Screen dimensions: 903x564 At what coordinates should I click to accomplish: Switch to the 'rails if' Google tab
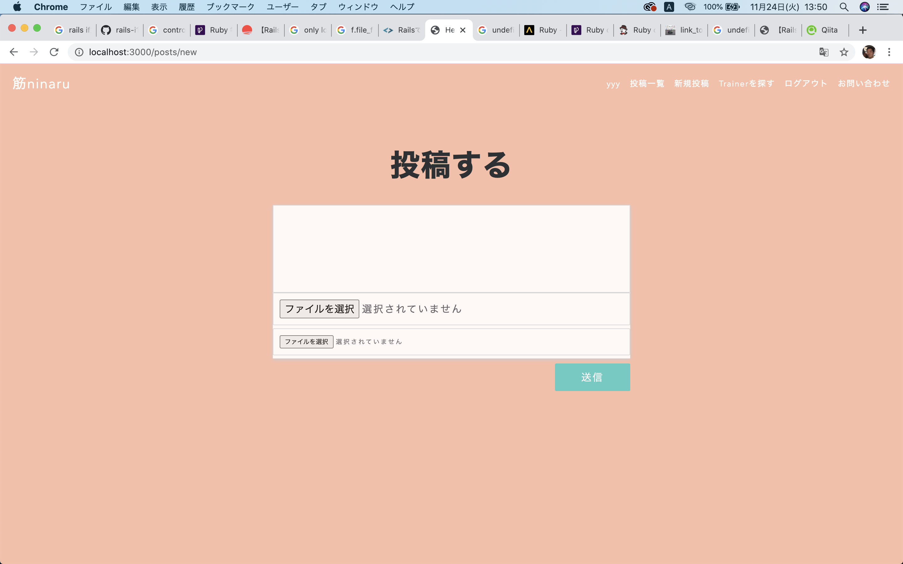click(73, 30)
